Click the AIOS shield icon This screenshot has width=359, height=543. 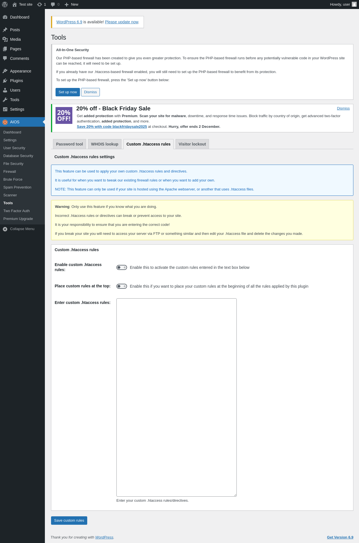5,122
